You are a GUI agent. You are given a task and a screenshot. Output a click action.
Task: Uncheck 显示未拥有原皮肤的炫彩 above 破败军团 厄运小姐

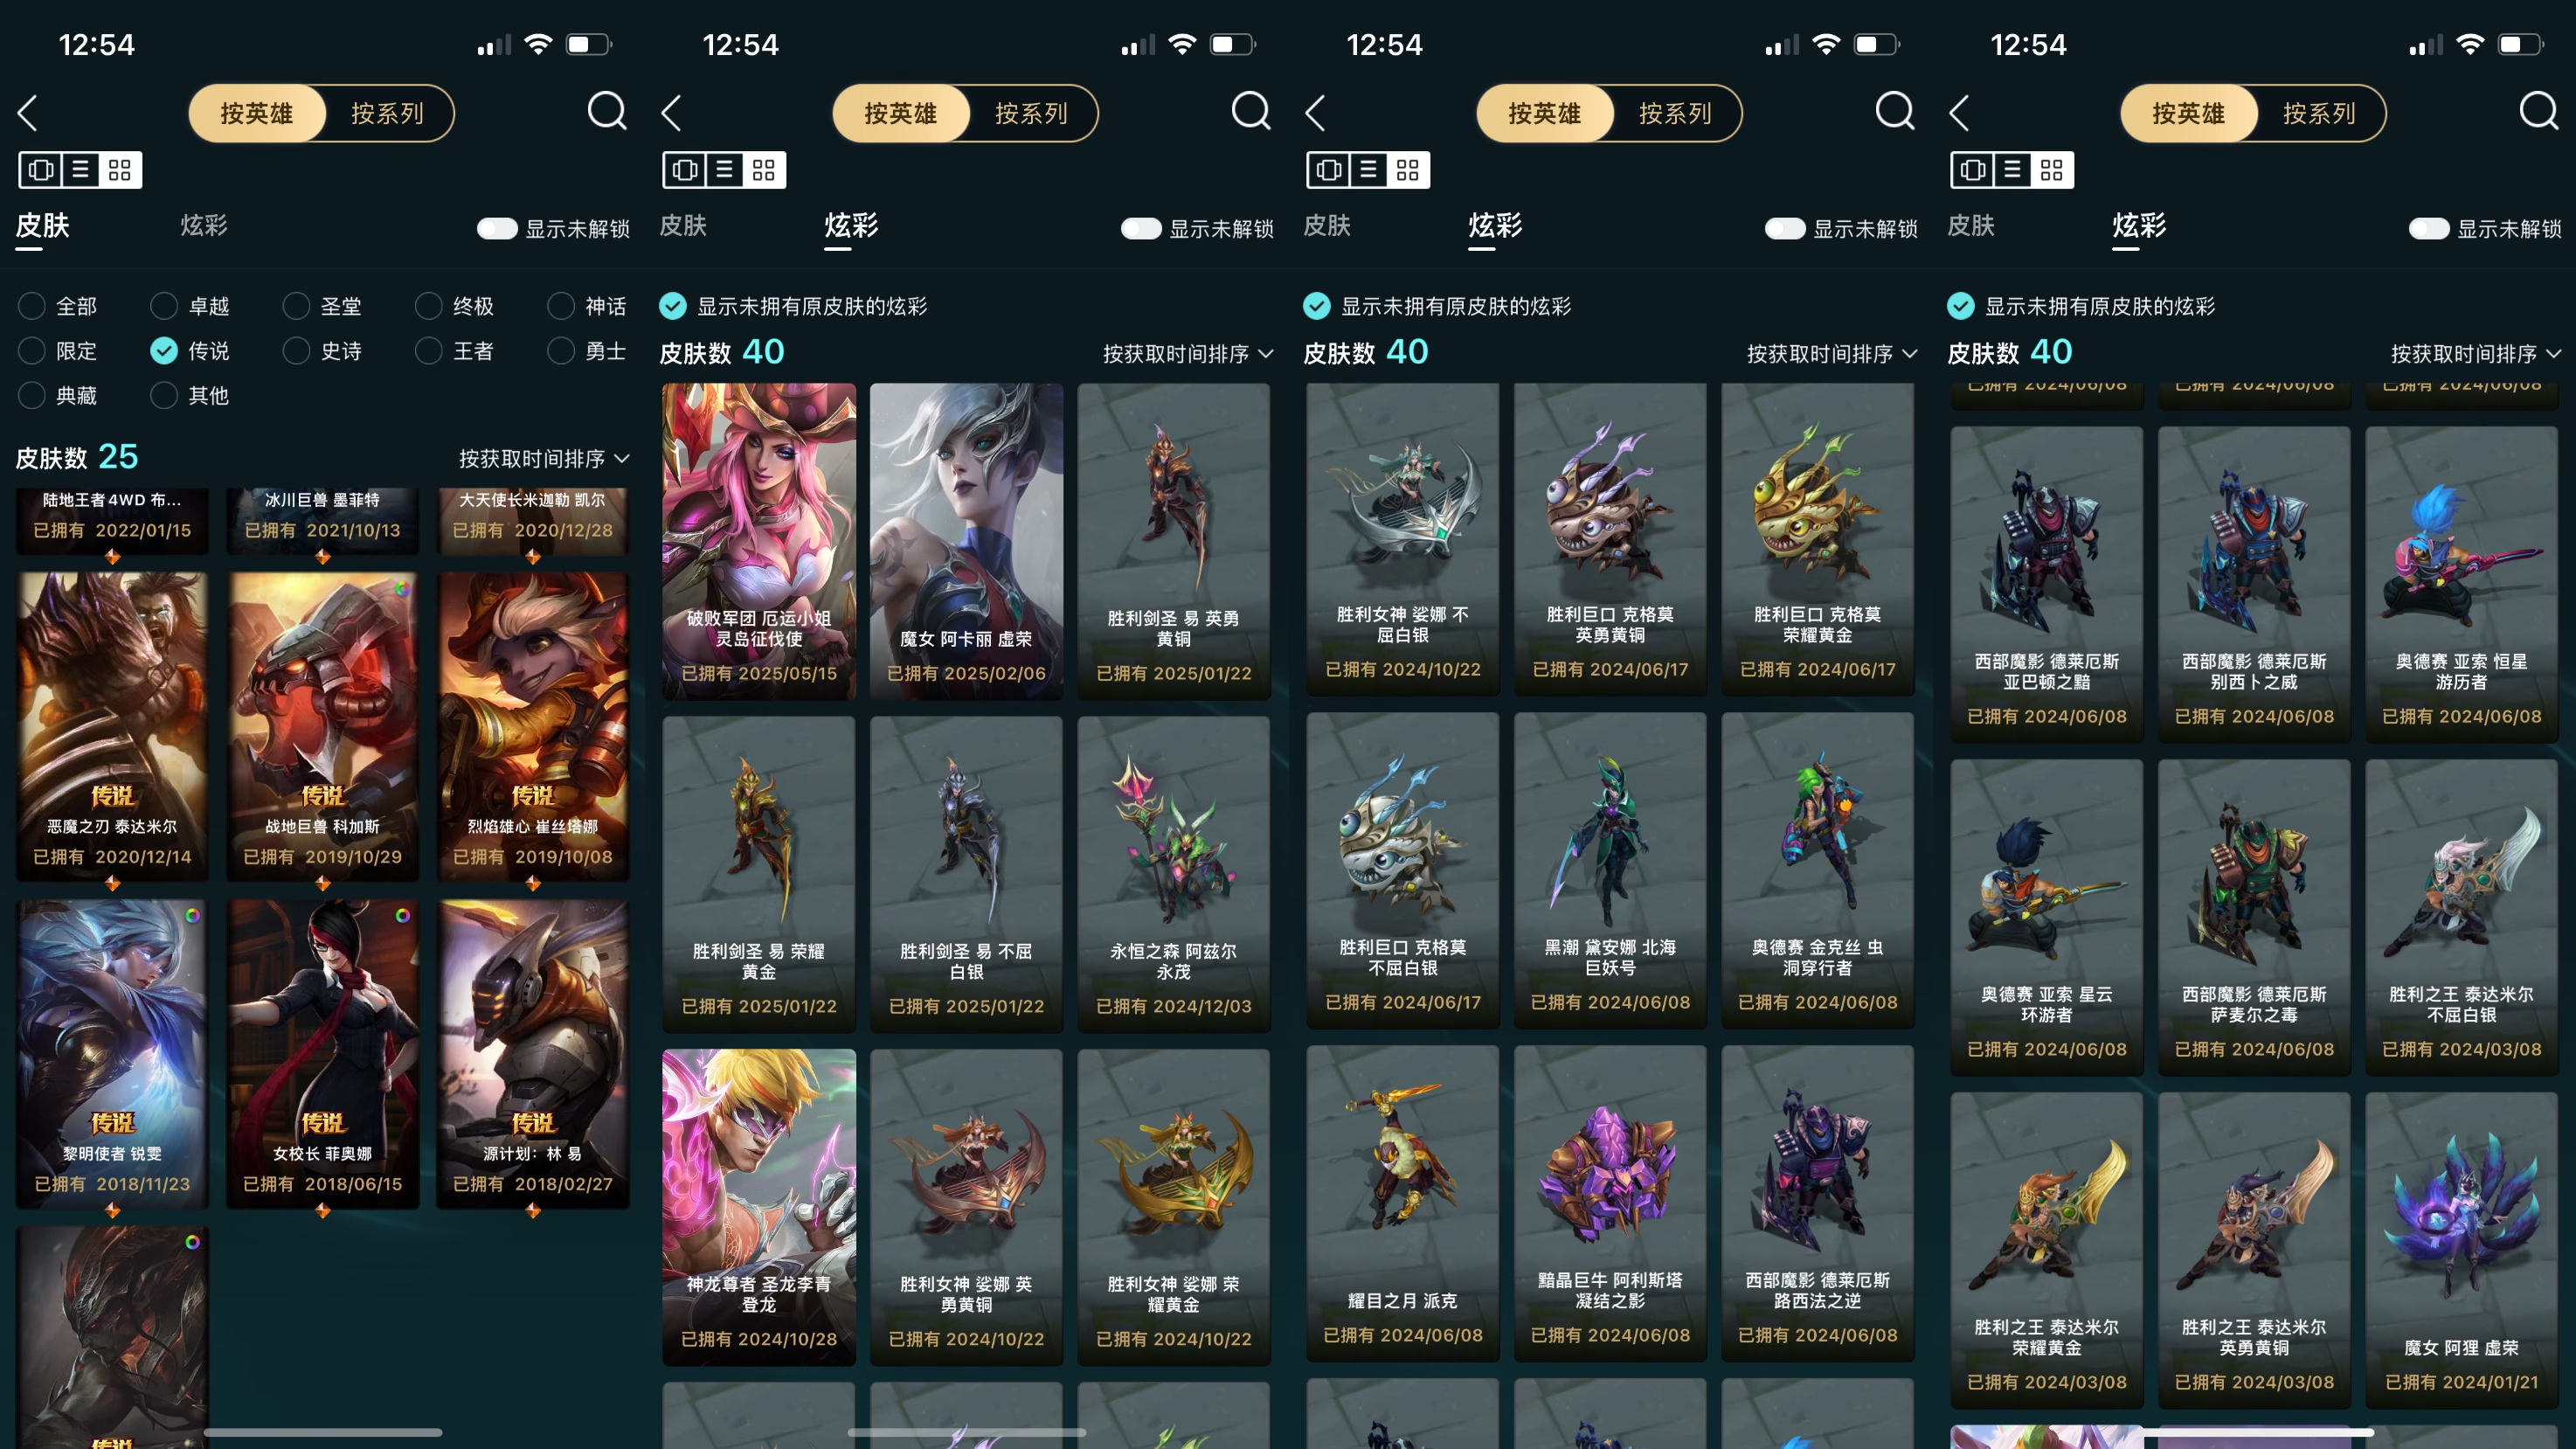click(673, 306)
